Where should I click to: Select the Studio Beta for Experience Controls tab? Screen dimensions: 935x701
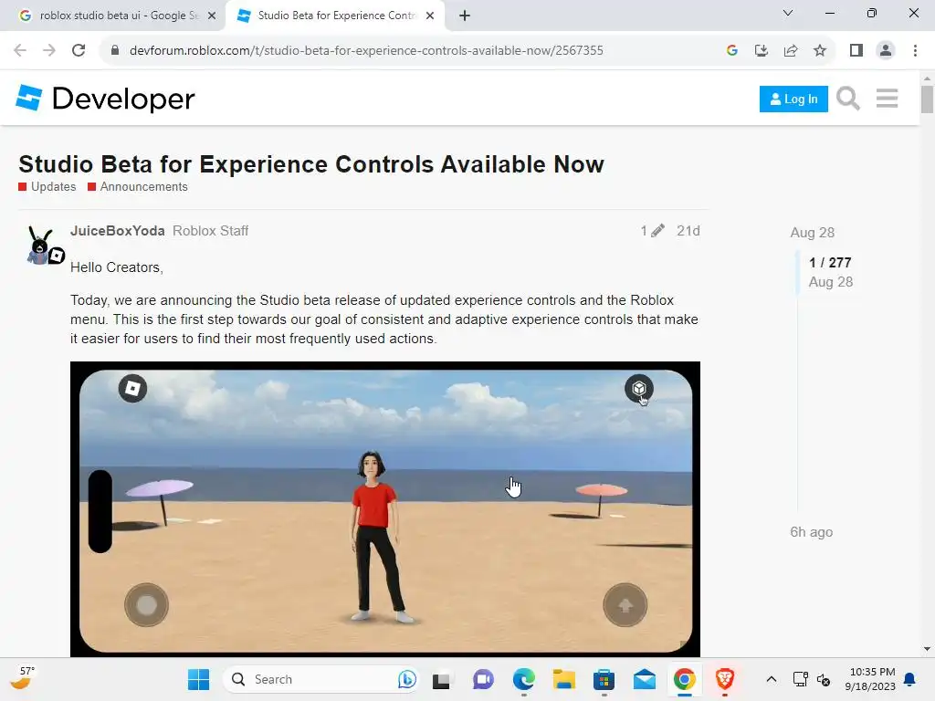pos(336,16)
